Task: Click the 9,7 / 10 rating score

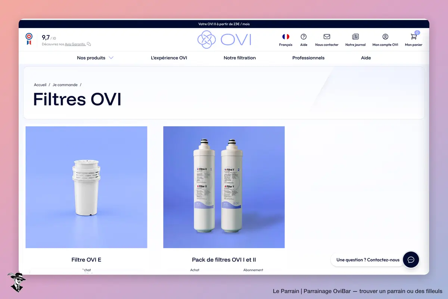Action: click(49, 37)
